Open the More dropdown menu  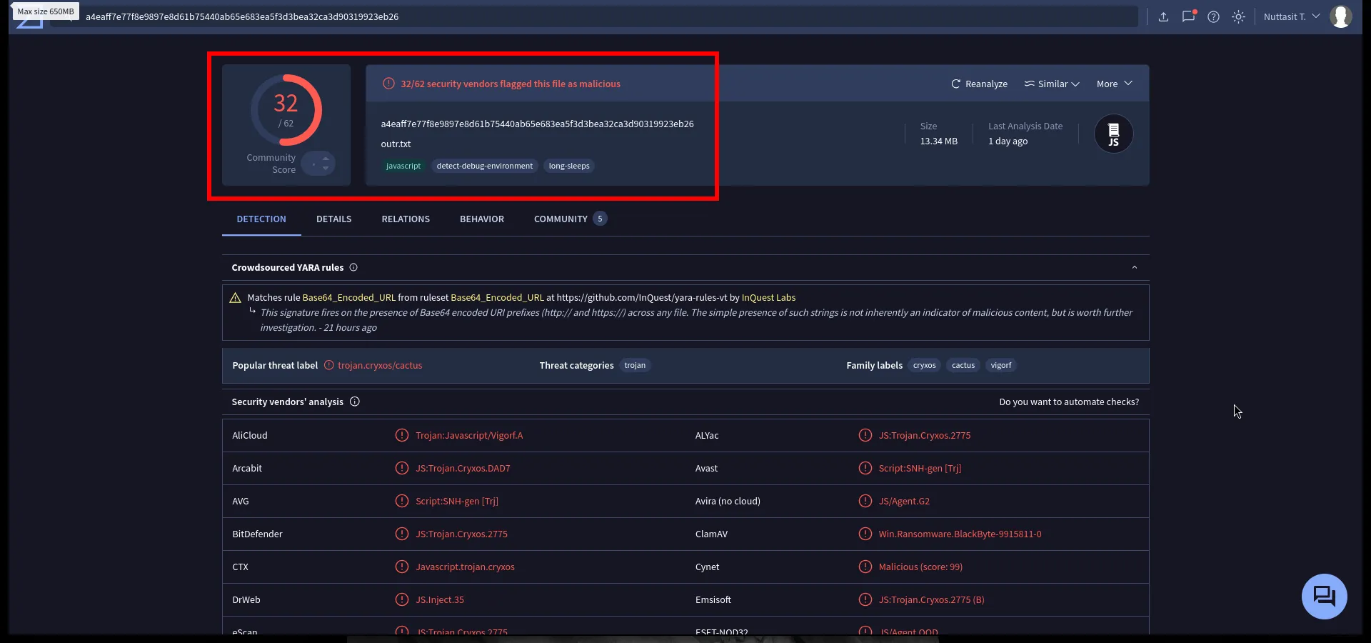1114,84
